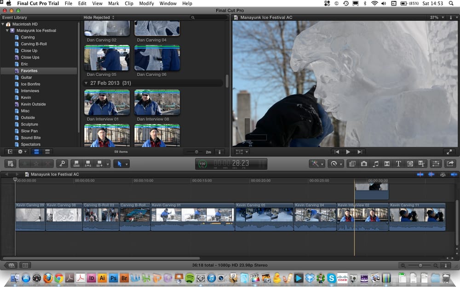The height and width of the screenshot is (287, 460).
Task: Open the viewer 37% zoom menu
Action: (x=437, y=17)
